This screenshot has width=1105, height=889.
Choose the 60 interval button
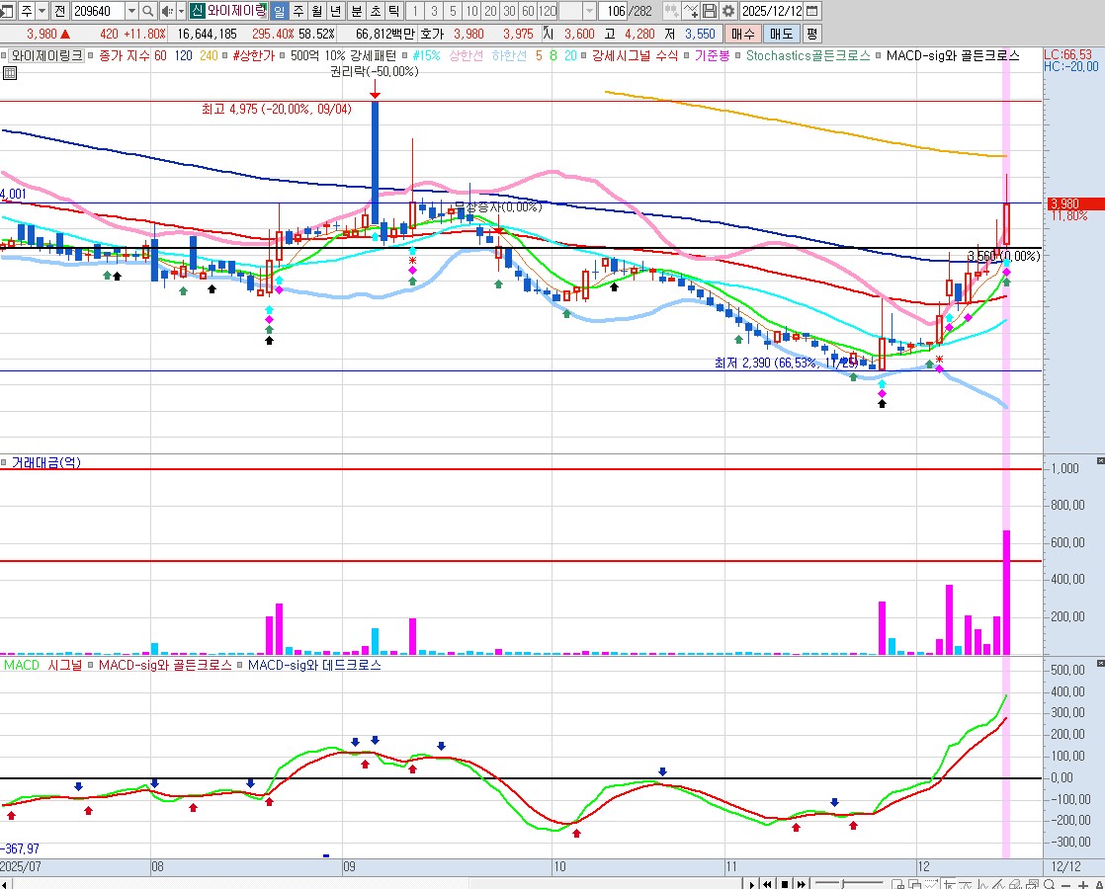529,11
